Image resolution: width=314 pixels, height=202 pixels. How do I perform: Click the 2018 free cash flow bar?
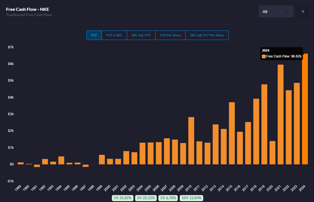point(256,132)
